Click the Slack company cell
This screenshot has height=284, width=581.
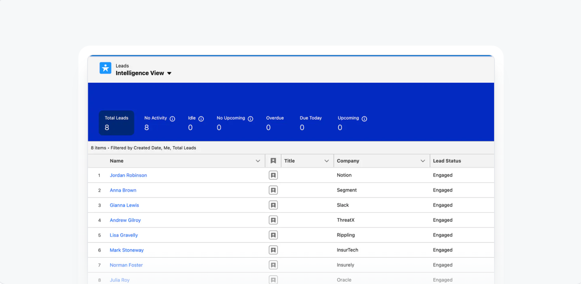coord(343,205)
